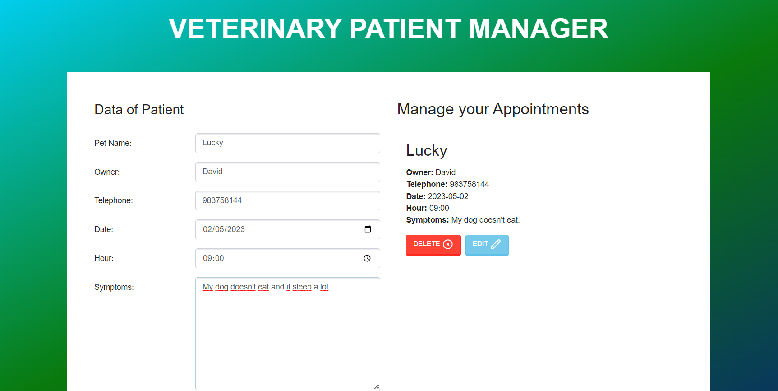The image size is (778, 391).
Task: Click the VETERINARY PATIENT MANAGER title
Action: (388, 28)
